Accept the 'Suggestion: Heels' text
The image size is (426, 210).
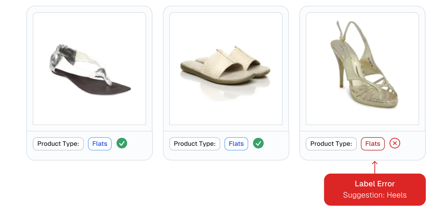(x=375, y=195)
